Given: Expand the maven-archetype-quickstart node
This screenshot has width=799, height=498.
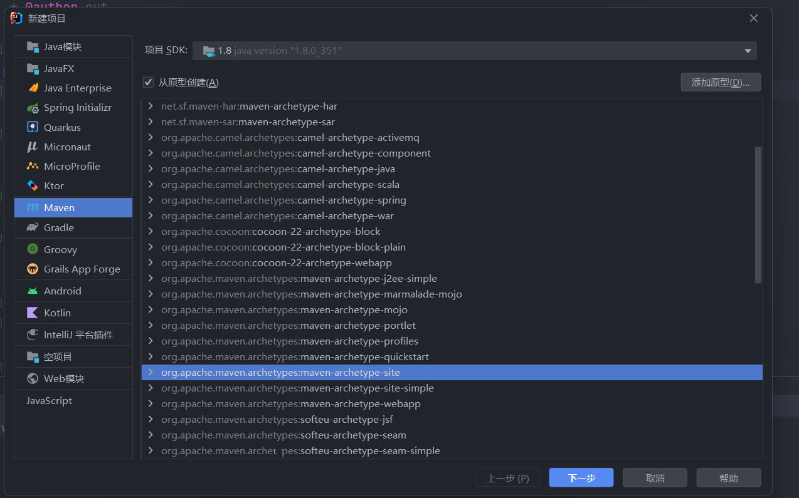Looking at the screenshot, I should click(x=151, y=356).
